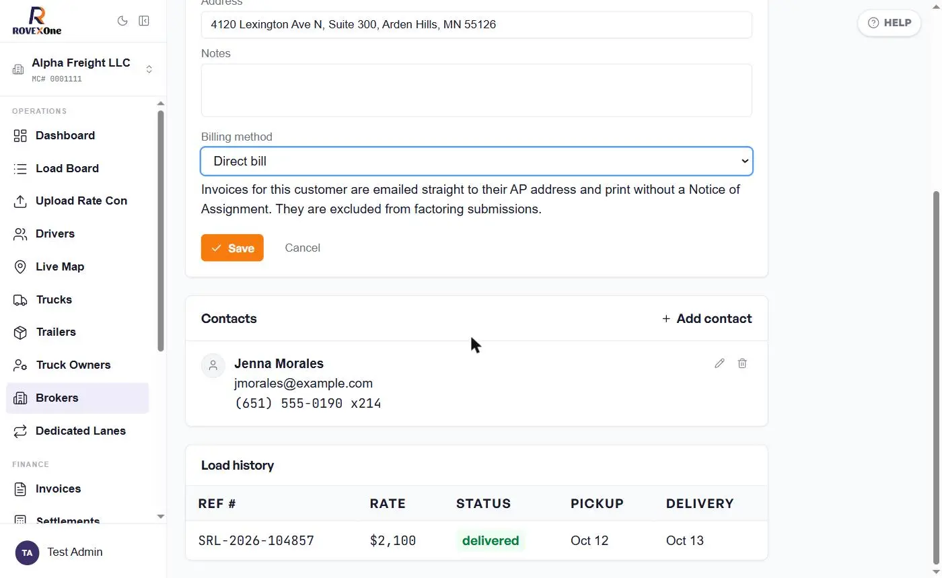The height and width of the screenshot is (578, 942).
Task: Edit Jenna Morales contact pencil icon
Action: (x=719, y=363)
